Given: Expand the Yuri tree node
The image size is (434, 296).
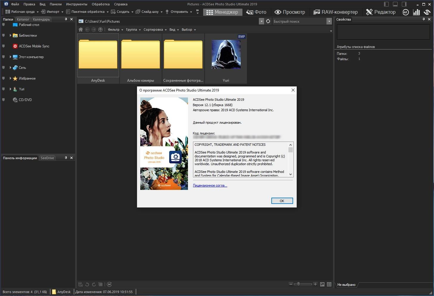Looking at the screenshot, I should tap(10, 89).
